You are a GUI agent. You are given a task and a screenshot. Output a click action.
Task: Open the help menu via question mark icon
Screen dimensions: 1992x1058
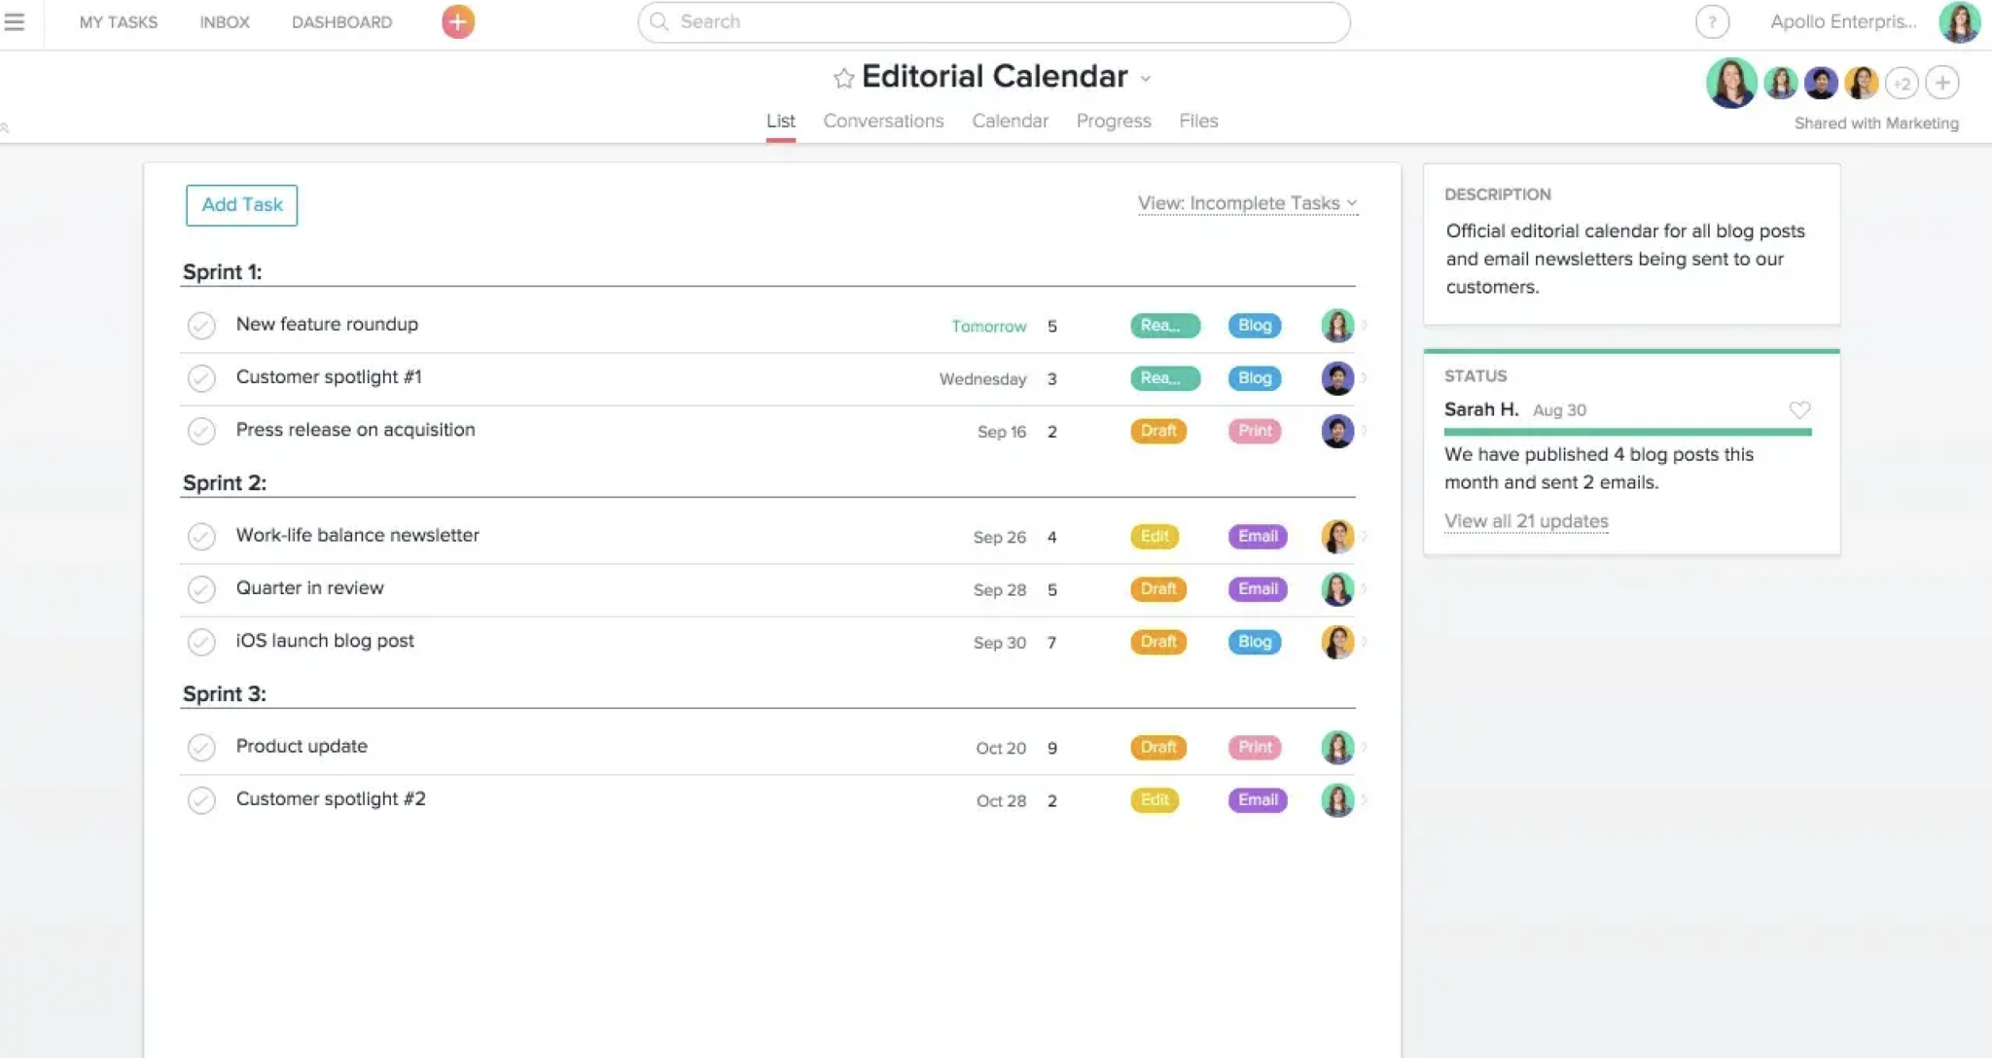coord(1711,21)
